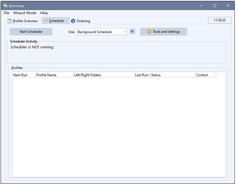This screenshot has width=236, height=184.
Task: Select the Scheduler tab
Action: click(x=55, y=21)
